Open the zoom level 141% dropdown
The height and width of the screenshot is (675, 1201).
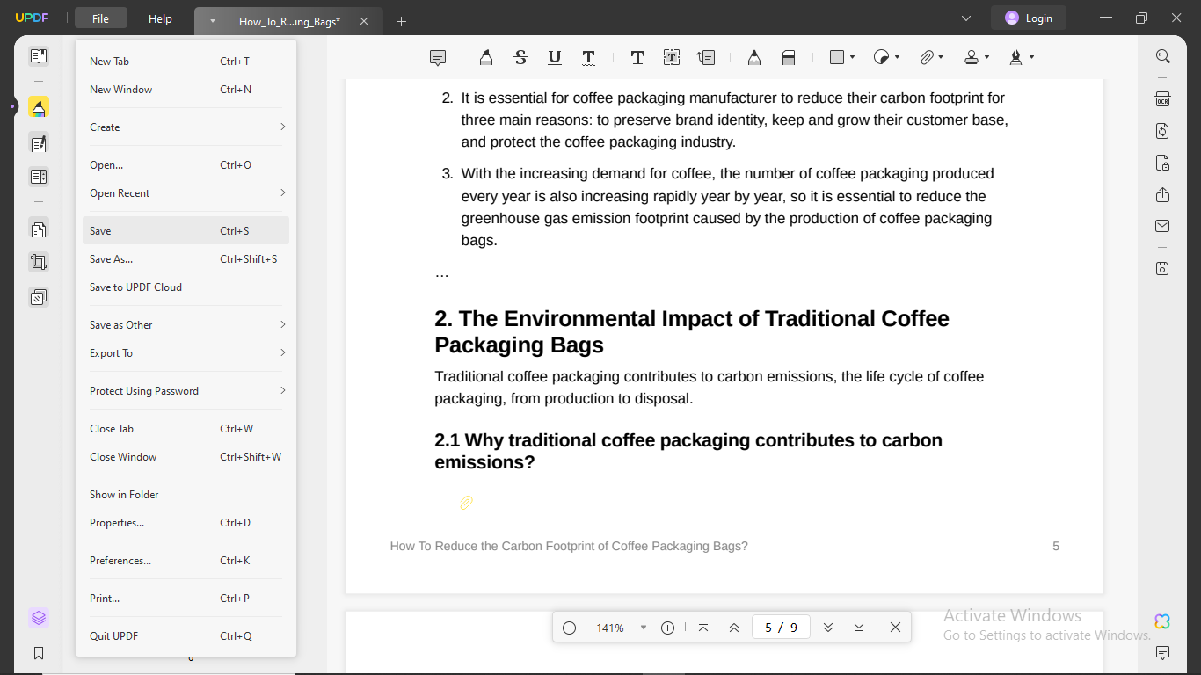coord(643,627)
